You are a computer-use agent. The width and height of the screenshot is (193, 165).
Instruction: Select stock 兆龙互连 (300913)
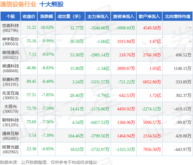tap(11, 95)
